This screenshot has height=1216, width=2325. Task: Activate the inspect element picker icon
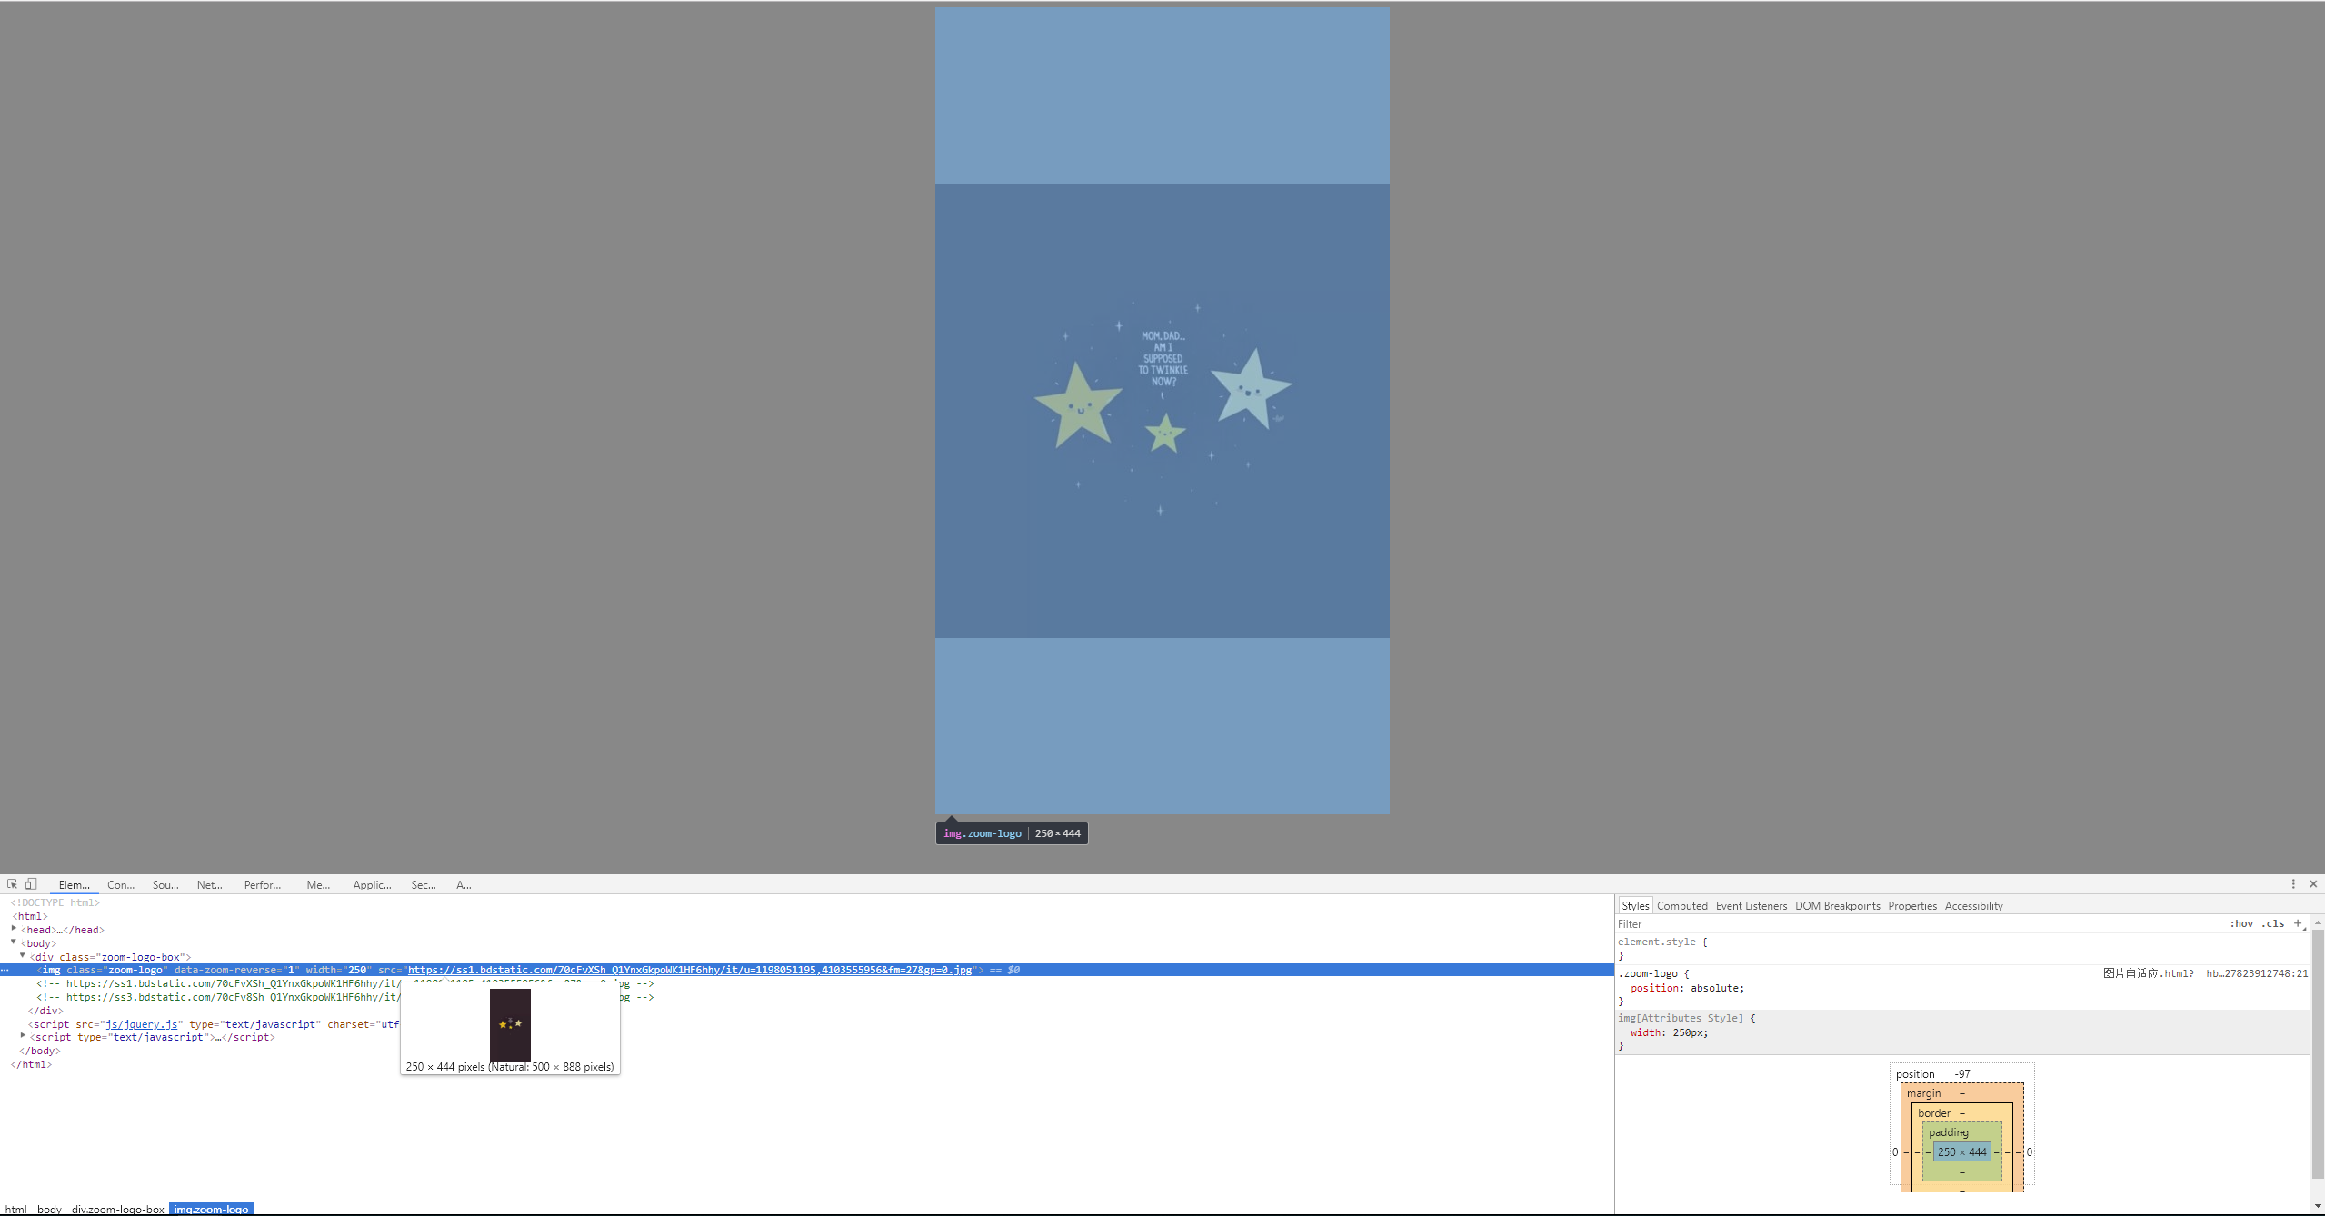click(x=12, y=883)
